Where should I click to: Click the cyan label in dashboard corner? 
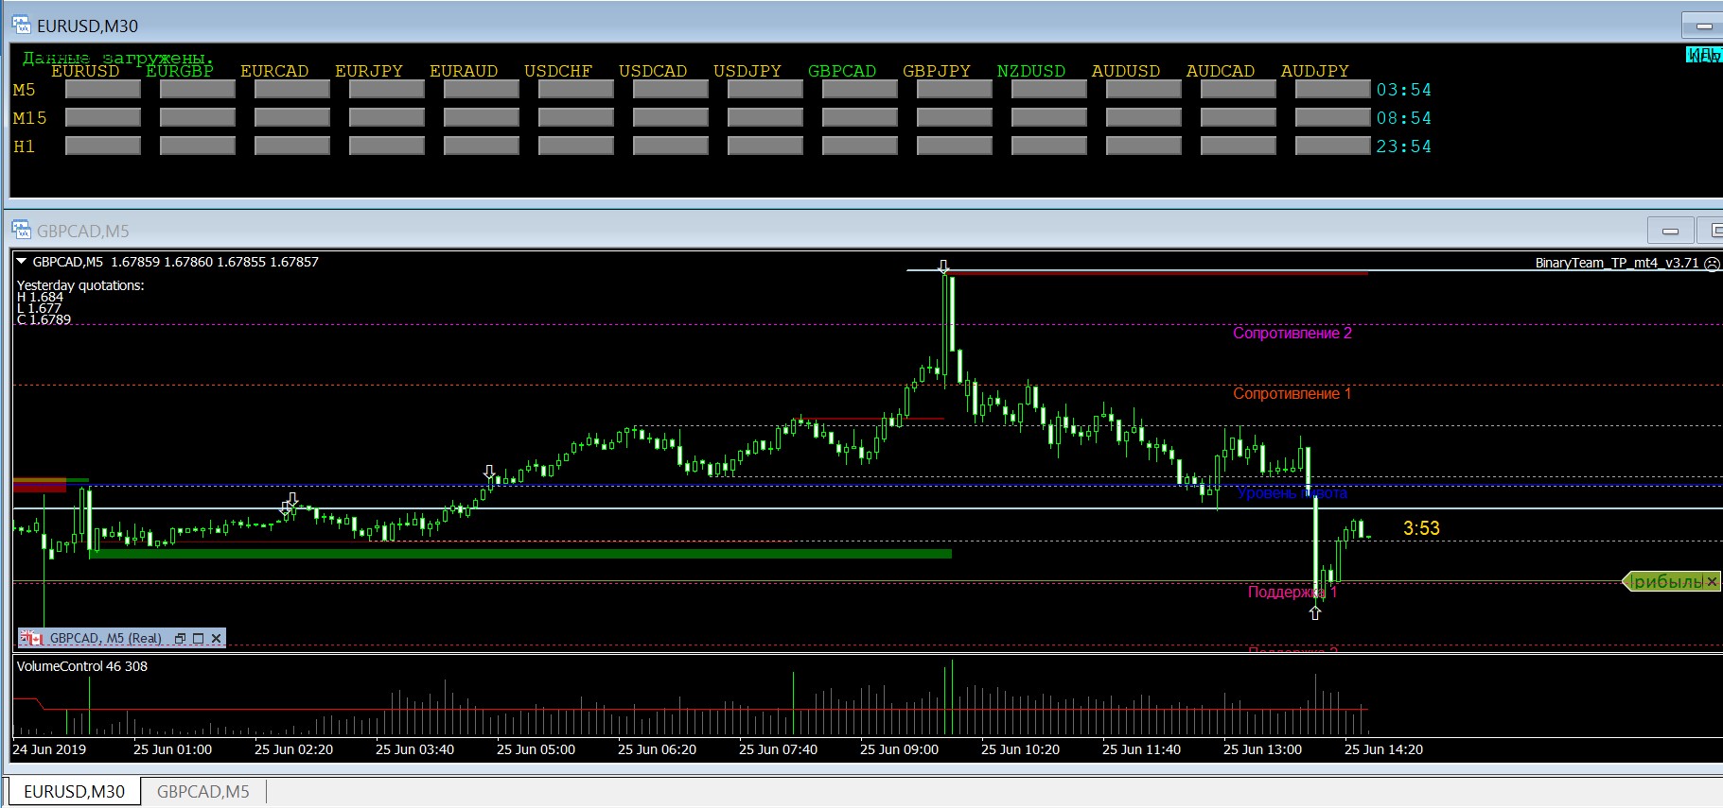(1703, 56)
